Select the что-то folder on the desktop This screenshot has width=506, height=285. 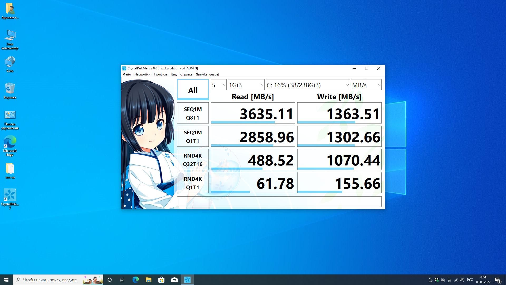[x=10, y=171]
